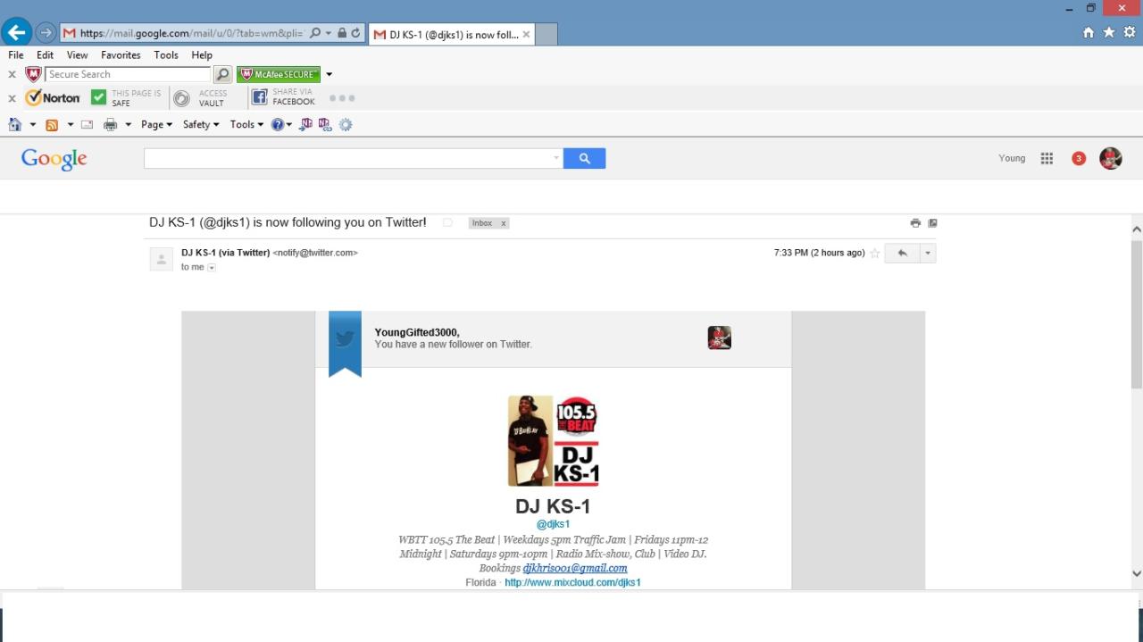Click the McAfee Secure Search input field

[128, 74]
